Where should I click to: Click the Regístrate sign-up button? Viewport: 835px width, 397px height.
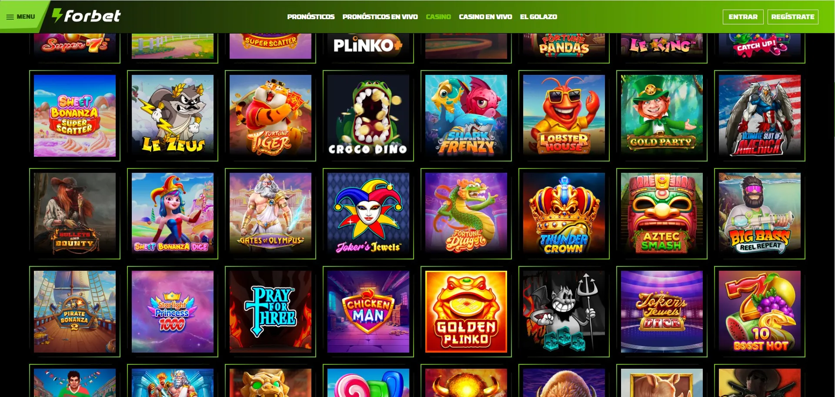(x=793, y=17)
